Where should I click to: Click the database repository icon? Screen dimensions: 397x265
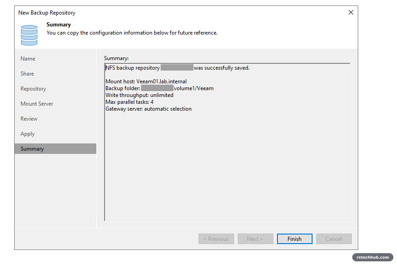tap(29, 35)
